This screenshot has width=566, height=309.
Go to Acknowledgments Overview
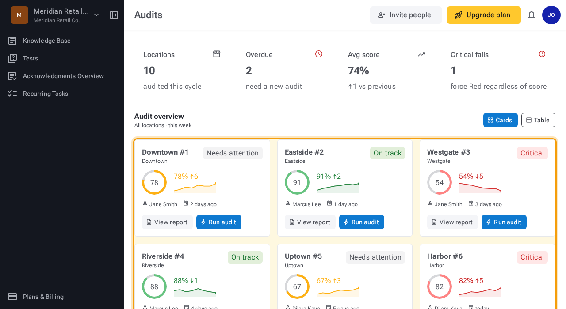62,76
